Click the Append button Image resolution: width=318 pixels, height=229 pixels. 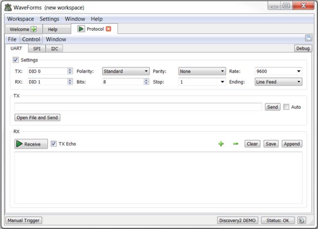[292, 143]
